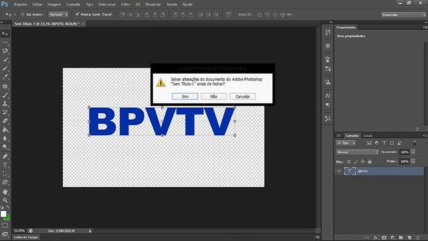Viewport: 428px width, 241px height.
Task: Create a new adjustment layer icon
Action: click(393, 238)
